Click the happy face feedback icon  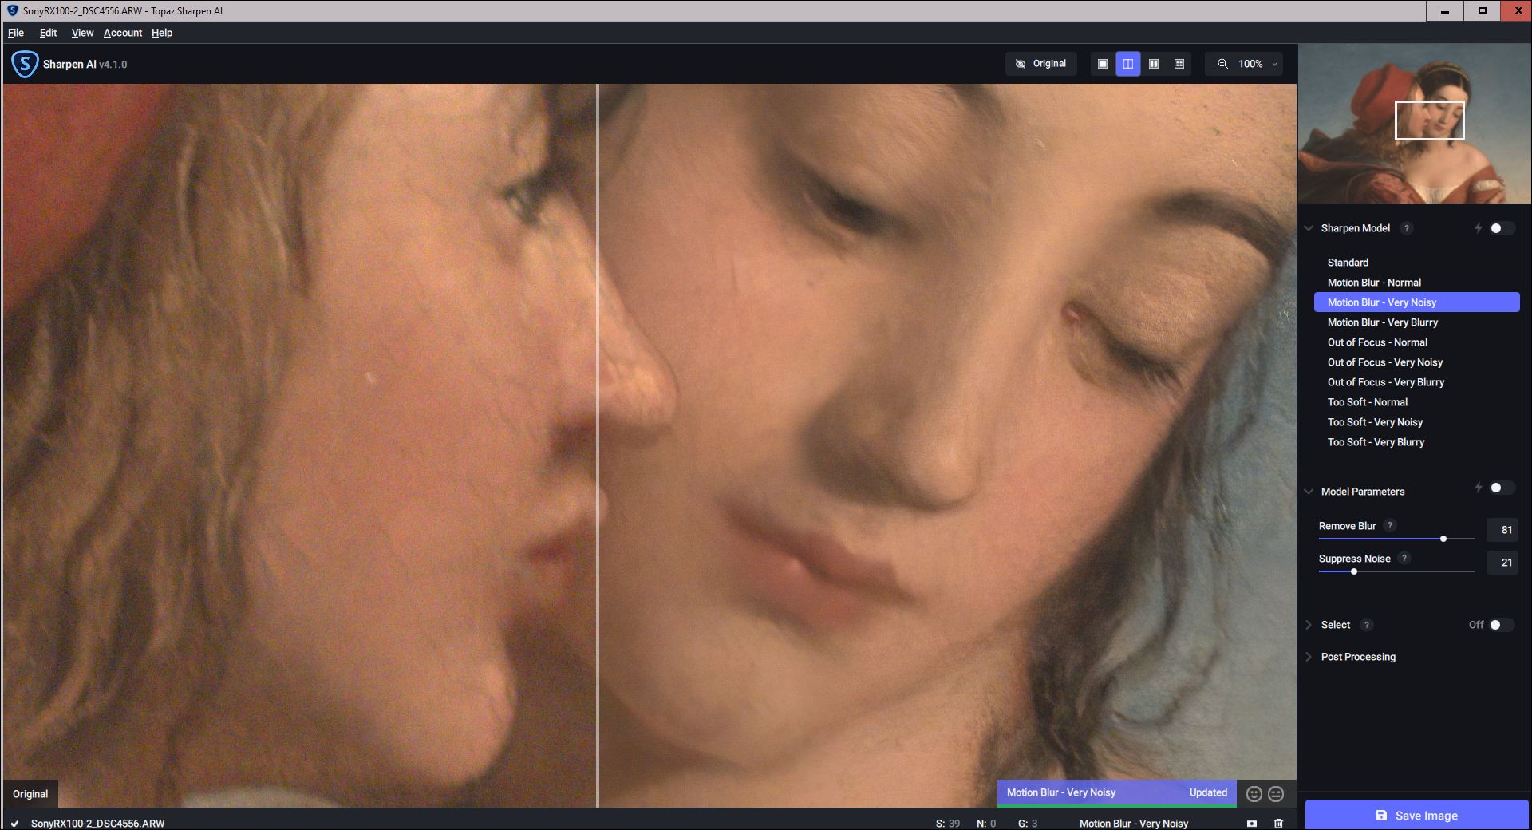(1254, 793)
